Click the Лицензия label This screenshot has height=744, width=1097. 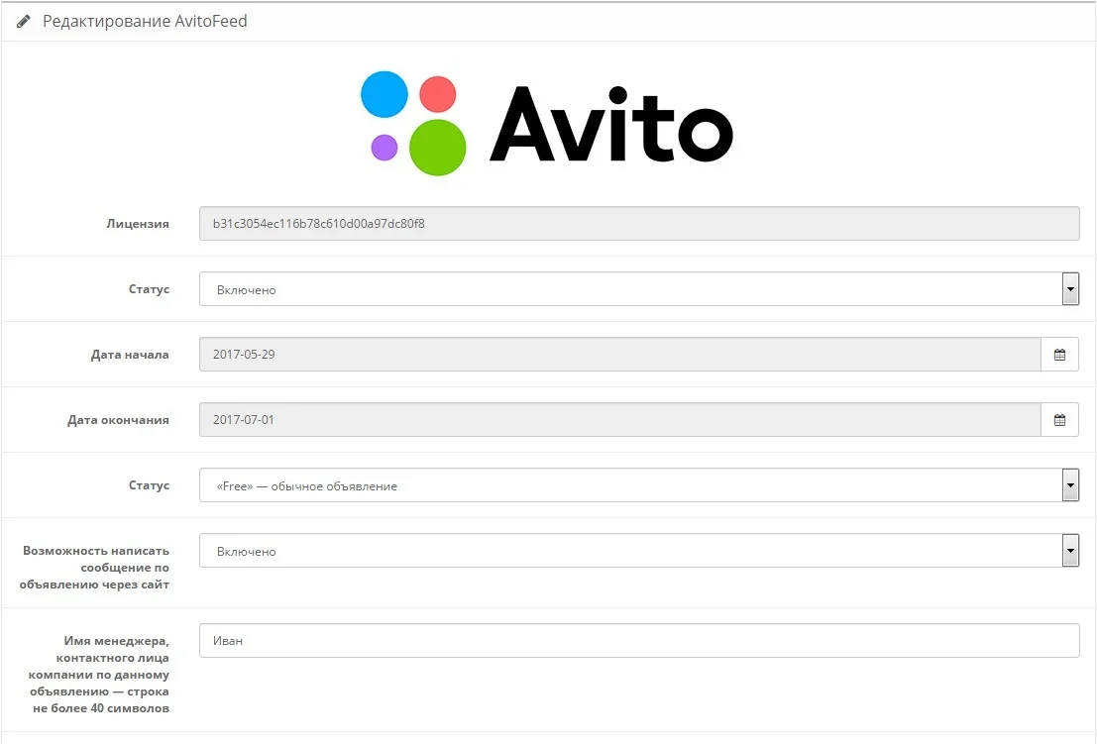click(138, 224)
